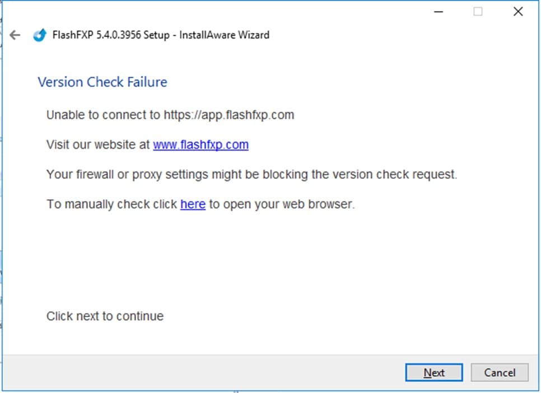Click the 'to open your web browser' text

tap(282, 204)
